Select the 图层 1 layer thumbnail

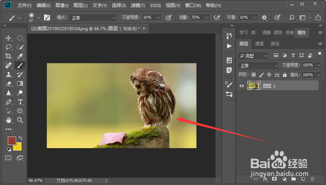[x=253, y=85]
